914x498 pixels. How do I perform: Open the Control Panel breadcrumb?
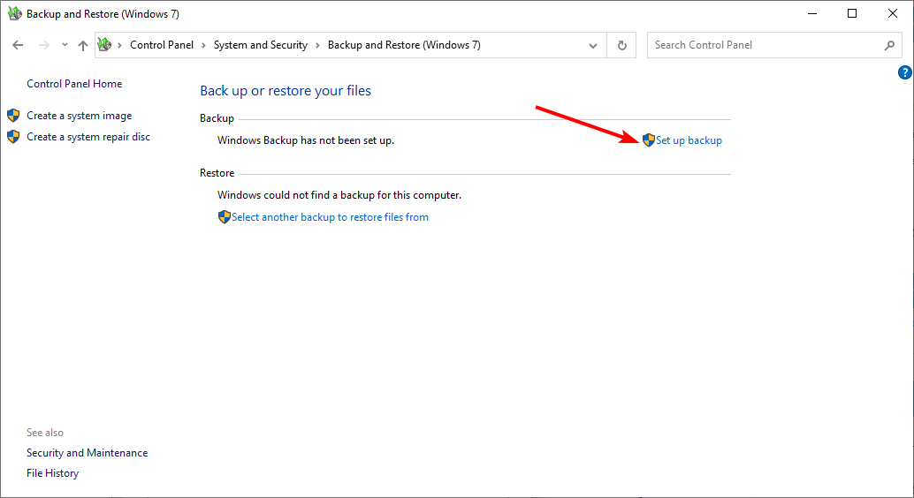pyautogui.click(x=162, y=45)
